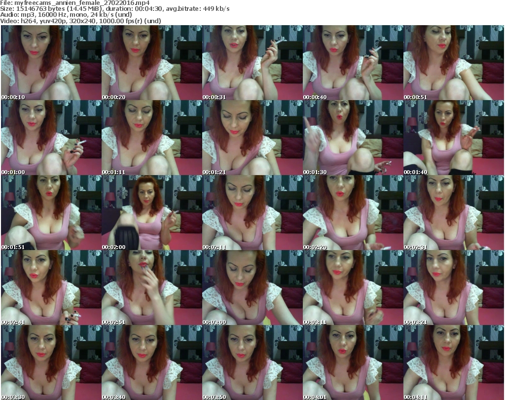
Task: Click the thumbnail stamped 00:03:21
Action: 454,288
